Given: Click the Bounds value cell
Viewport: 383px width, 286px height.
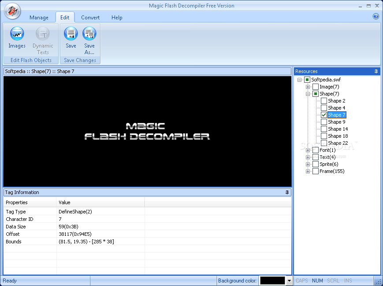Looking at the screenshot, I should click(100, 242).
